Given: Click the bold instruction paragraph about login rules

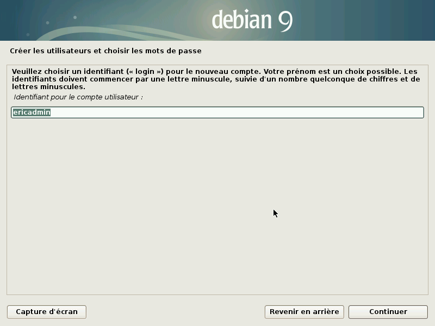Looking at the screenshot, I should coord(217,78).
